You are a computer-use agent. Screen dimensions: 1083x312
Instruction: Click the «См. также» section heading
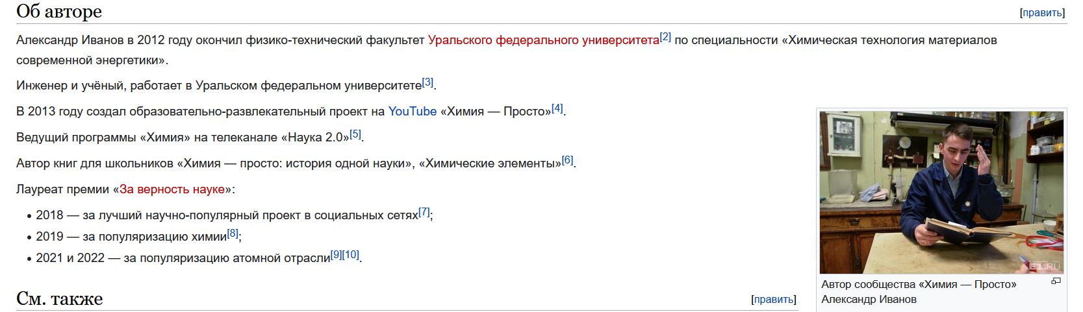(x=60, y=298)
